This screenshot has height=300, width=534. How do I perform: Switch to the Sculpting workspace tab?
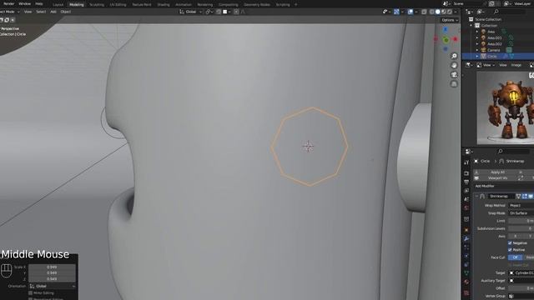point(97,4)
